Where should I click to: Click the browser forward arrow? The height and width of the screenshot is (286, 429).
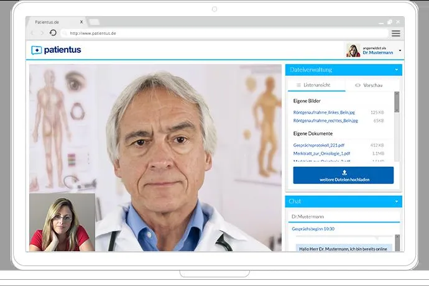tap(42, 33)
